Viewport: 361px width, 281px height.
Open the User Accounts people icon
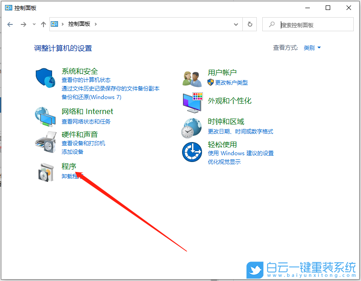[x=192, y=79]
